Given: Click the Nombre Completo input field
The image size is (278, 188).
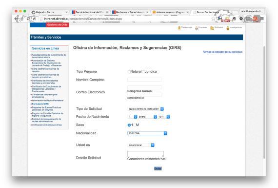Looking at the screenshot, I should [x=144, y=80].
